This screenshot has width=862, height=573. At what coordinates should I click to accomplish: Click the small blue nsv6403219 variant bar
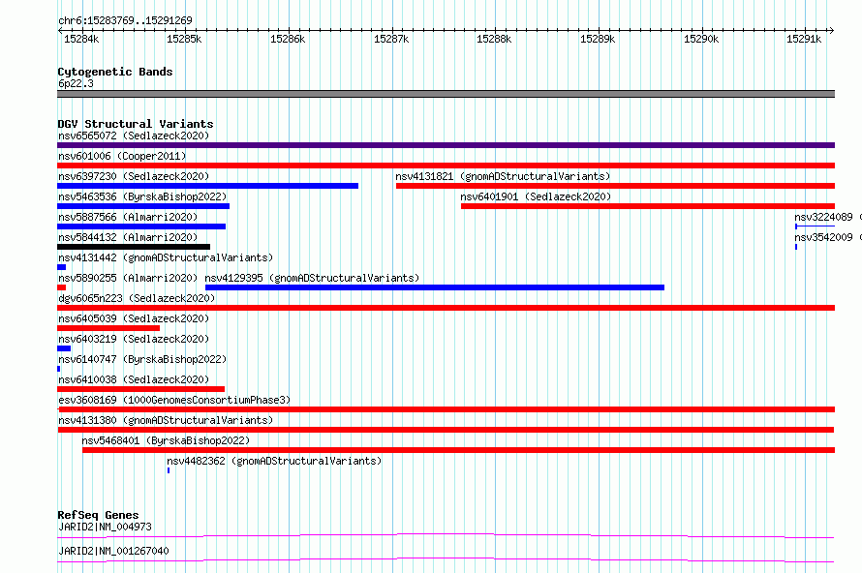(x=64, y=348)
